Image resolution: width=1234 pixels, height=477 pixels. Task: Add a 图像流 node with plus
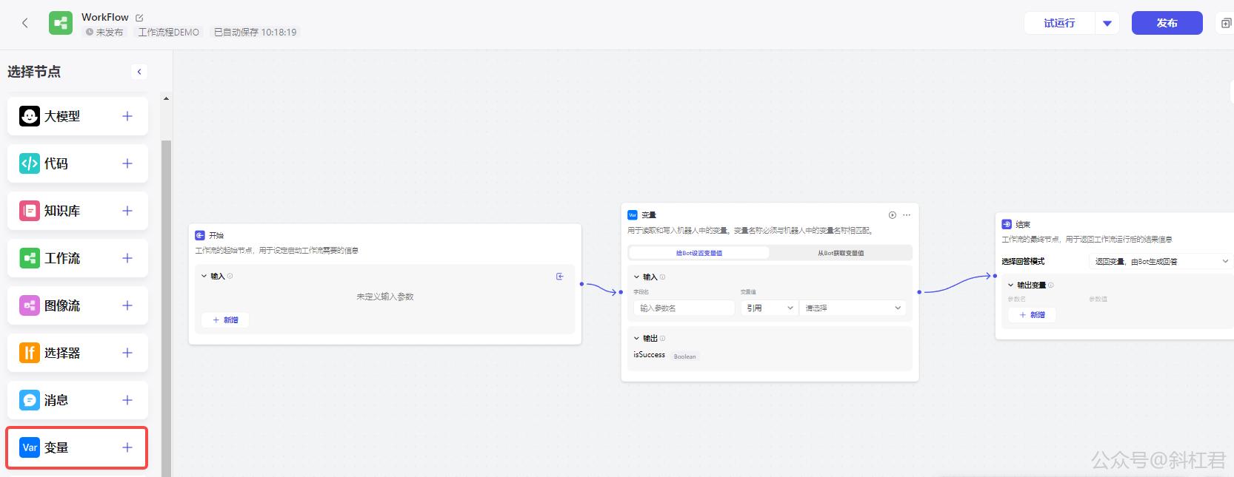coord(127,305)
